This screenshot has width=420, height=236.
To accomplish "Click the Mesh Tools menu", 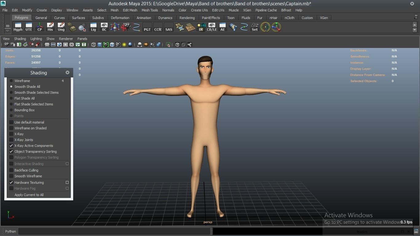I will coord(150,10).
